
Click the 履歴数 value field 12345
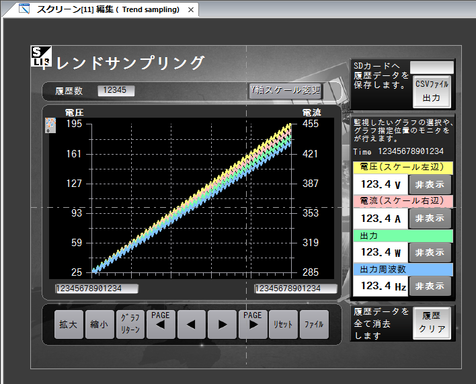pos(116,91)
